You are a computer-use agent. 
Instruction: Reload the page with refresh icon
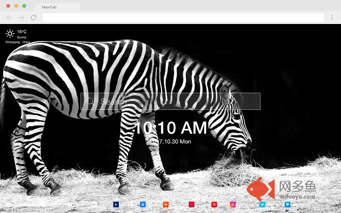(33, 18)
